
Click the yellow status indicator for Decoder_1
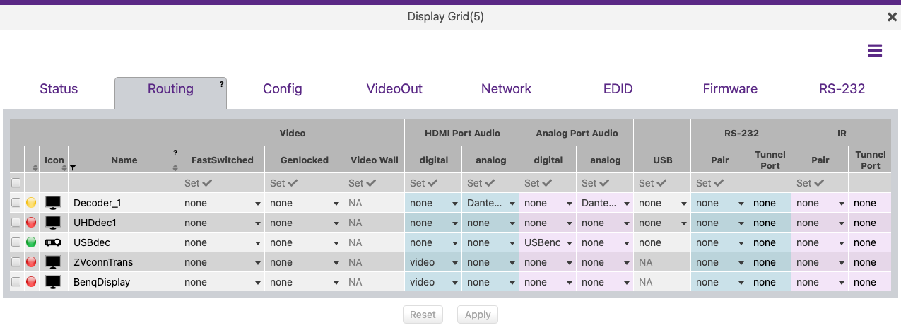(x=31, y=203)
